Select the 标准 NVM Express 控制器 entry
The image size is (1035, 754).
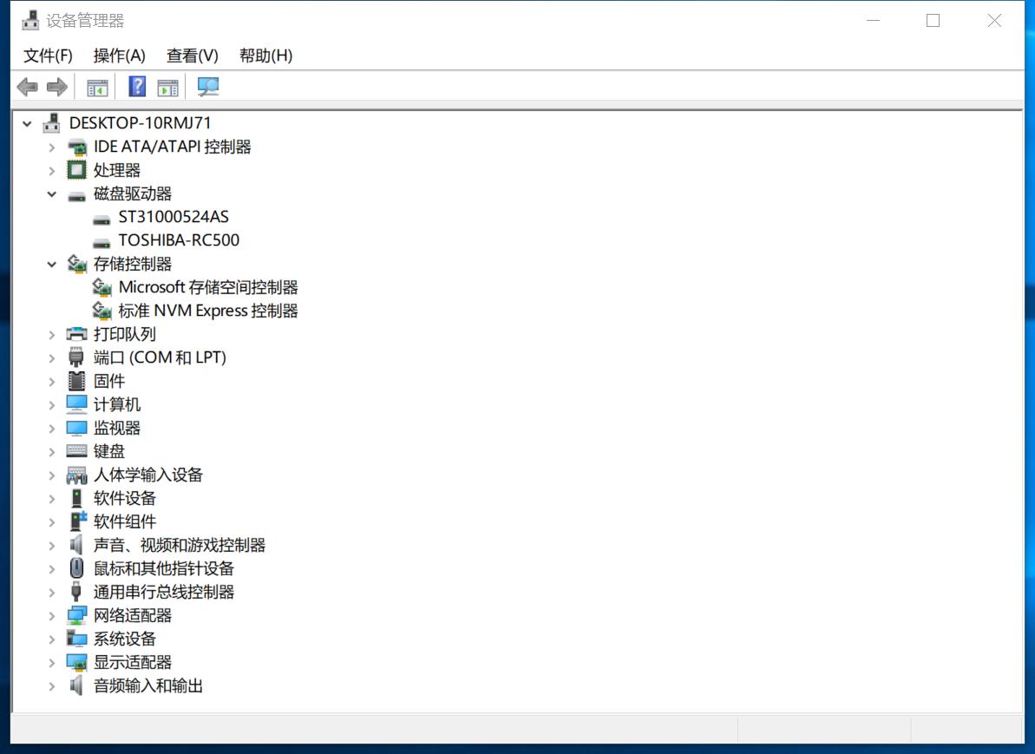point(206,310)
